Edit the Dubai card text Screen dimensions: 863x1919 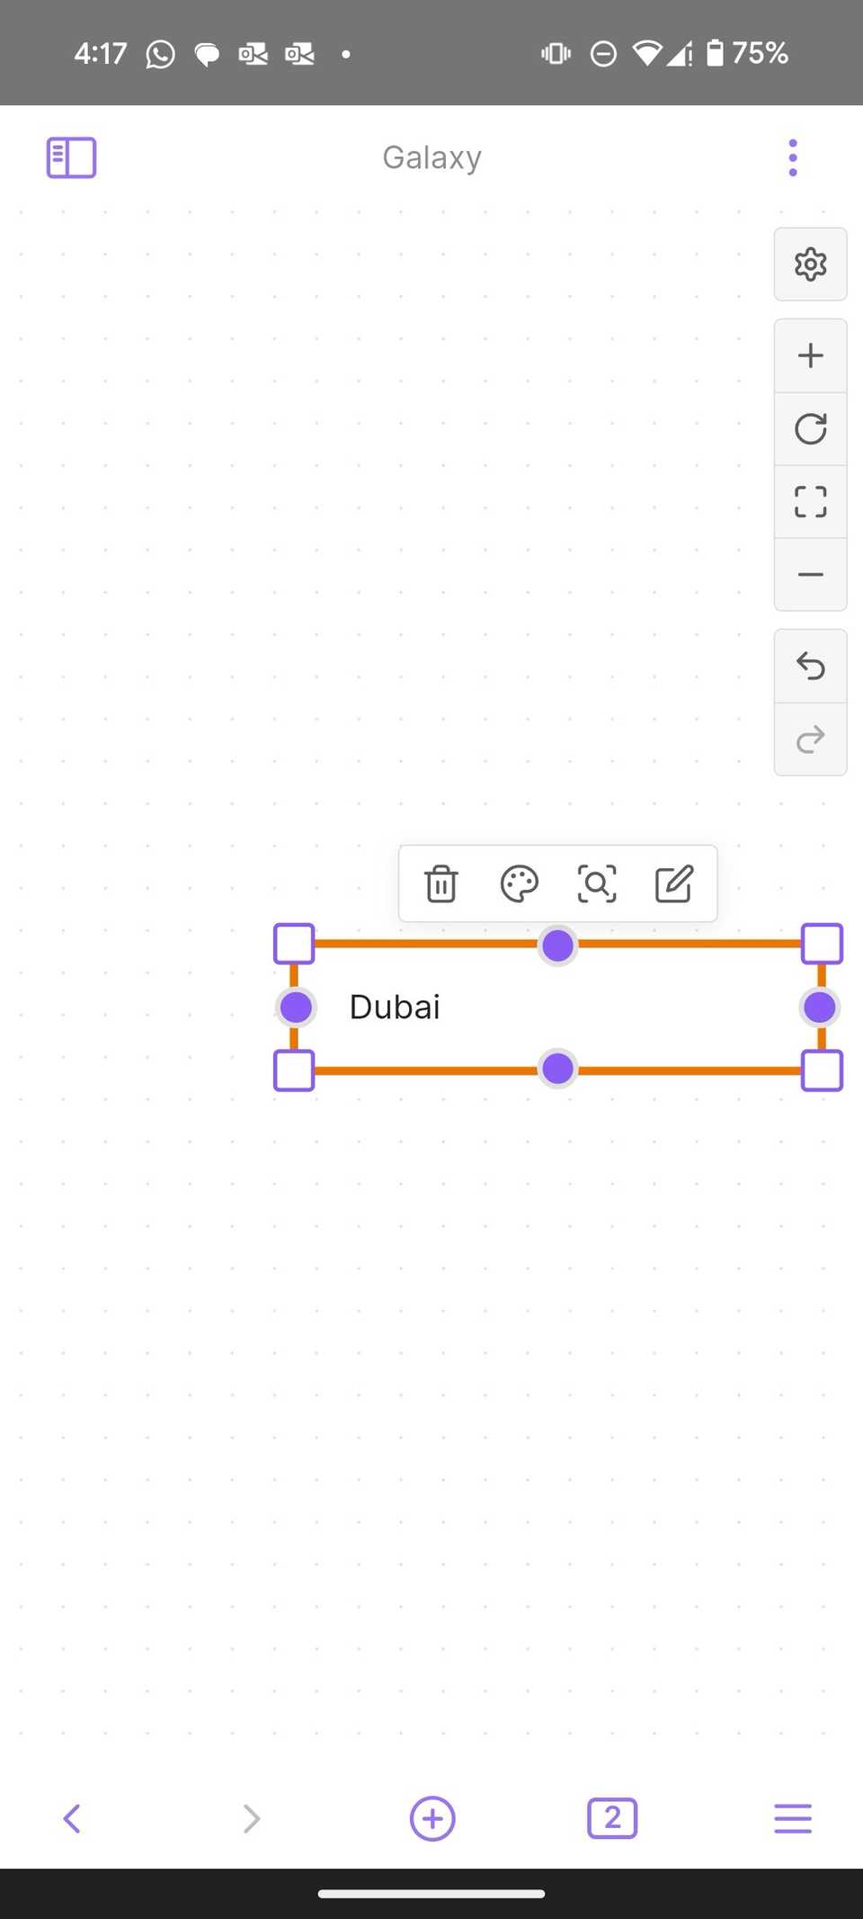pyautogui.click(x=674, y=883)
